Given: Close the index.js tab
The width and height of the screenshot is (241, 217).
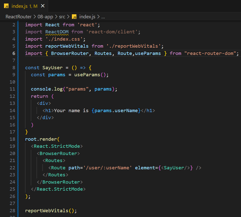Looking at the screenshot, I should point(43,6).
